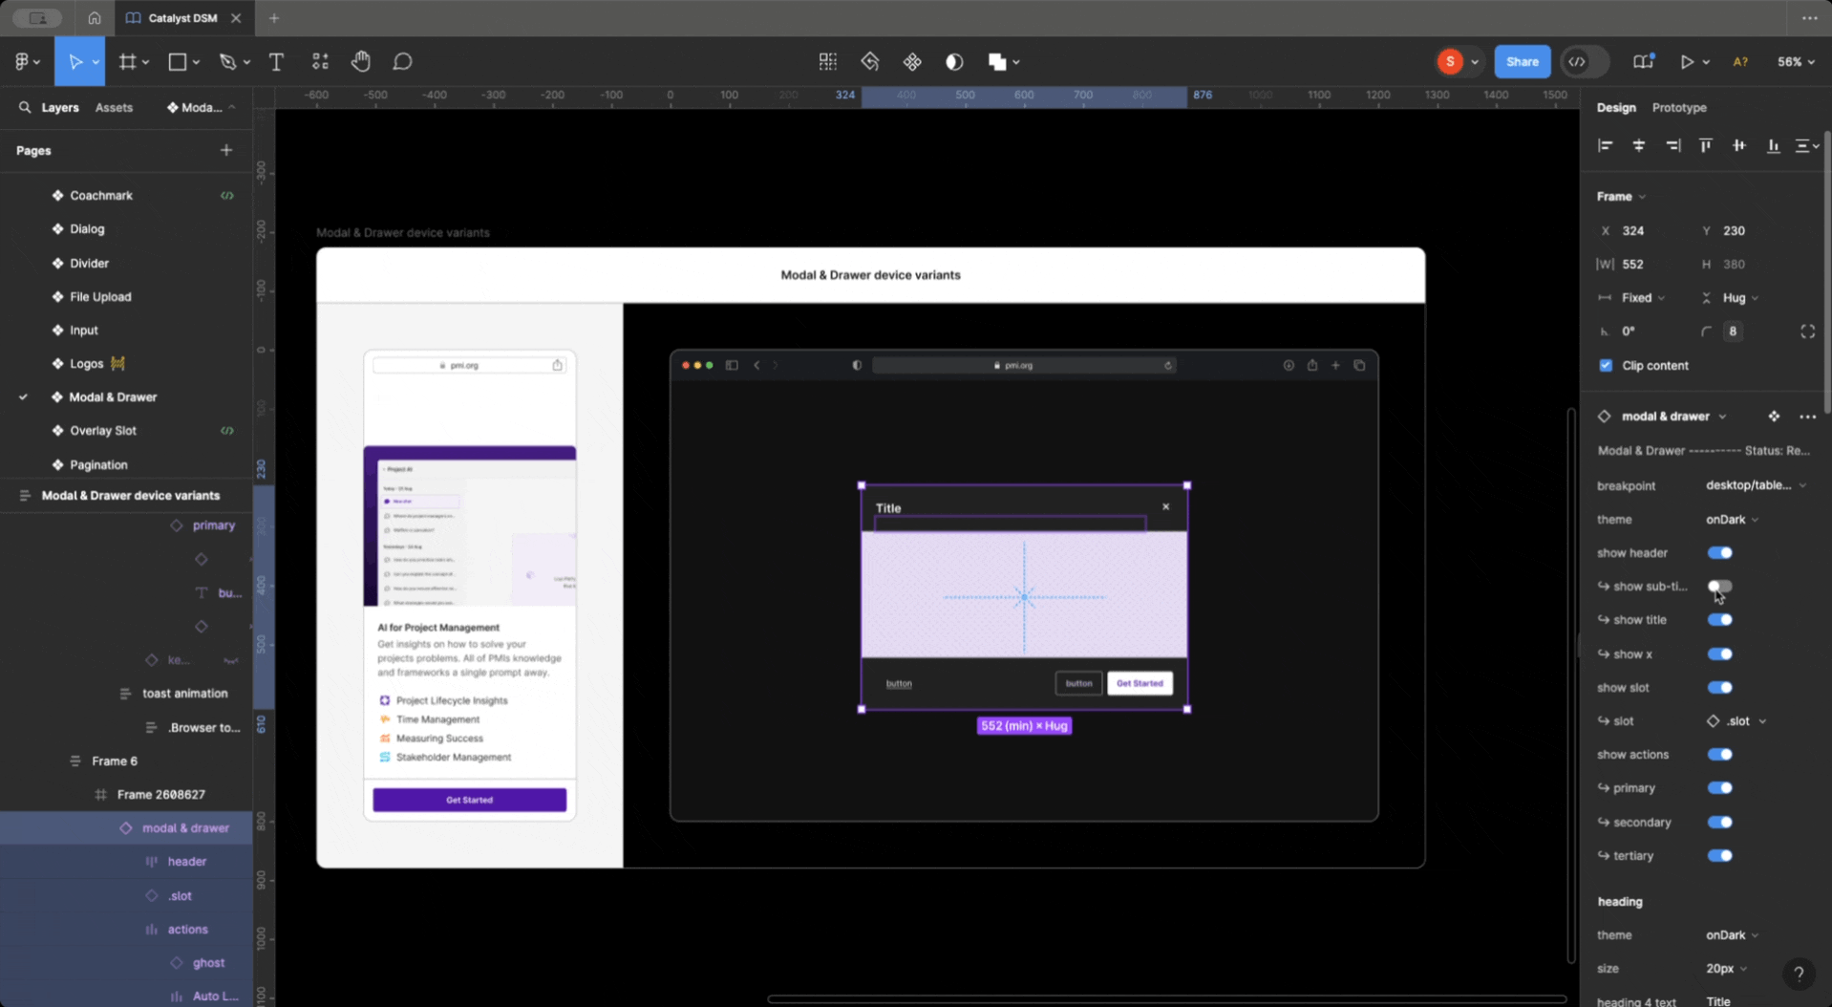
Task: Click the Share button
Action: point(1522,61)
